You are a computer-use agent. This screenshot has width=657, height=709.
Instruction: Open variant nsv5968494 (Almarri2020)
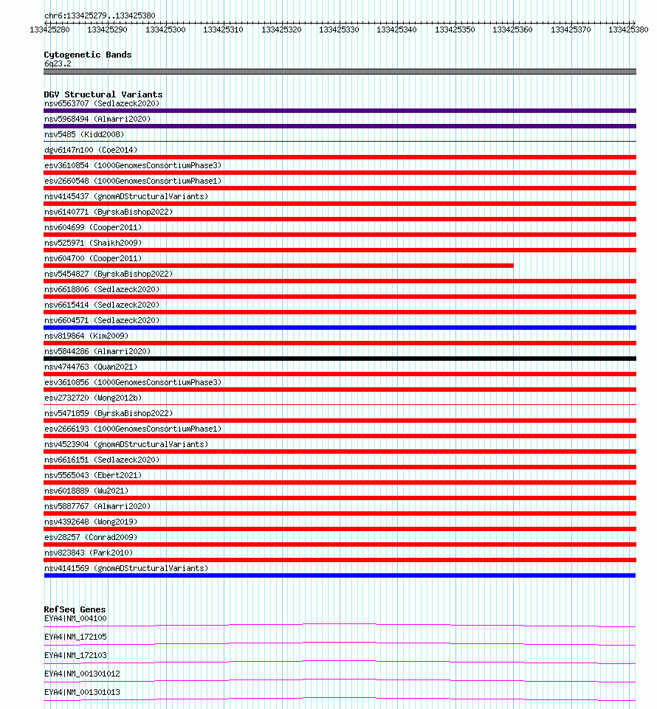coord(97,119)
